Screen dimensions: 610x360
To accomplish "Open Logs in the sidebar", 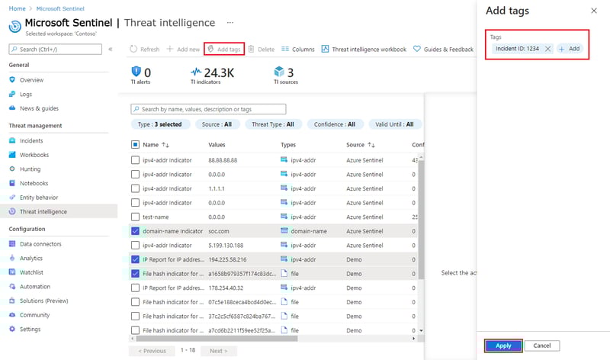I will [x=26, y=94].
